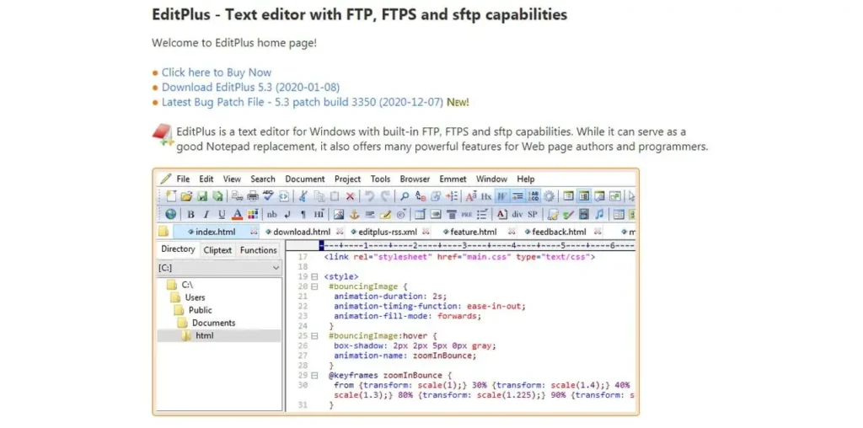Click the magnifier Find icon
Viewport: 863px width, 428px height.
coord(405,196)
